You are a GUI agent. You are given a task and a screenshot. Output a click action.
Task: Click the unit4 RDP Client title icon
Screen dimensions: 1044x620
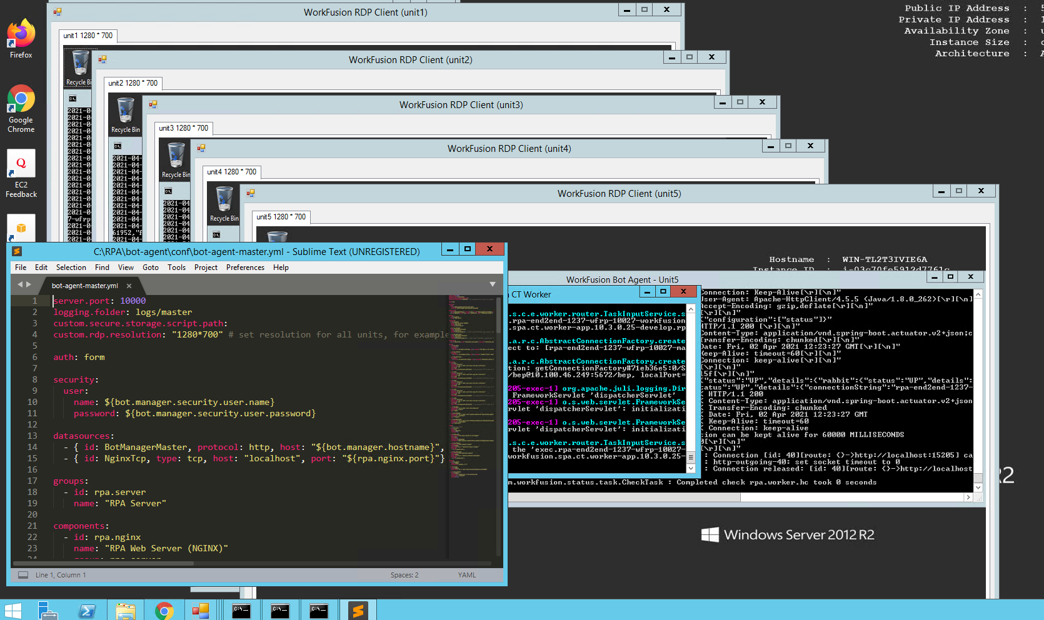click(201, 148)
